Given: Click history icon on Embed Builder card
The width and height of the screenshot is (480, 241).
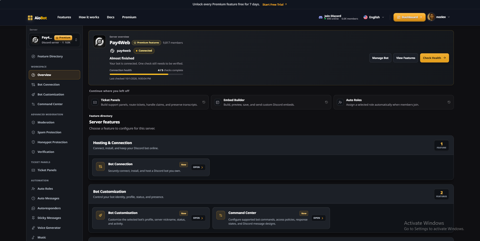Looking at the screenshot, I should [x=326, y=102].
